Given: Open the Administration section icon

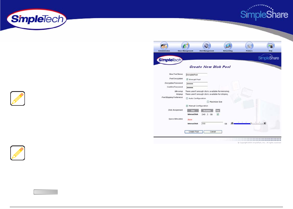Looking at the screenshot, I should click(164, 46).
